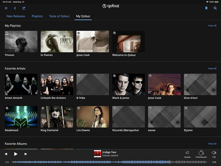Click the B-Tribe artist name
Image resolution: width=221 pixels, height=166 pixels.
coord(81,98)
